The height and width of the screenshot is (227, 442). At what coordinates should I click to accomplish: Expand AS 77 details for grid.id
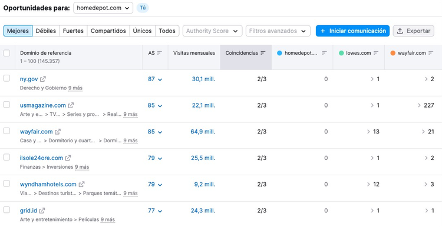click(x=155, y=211)
